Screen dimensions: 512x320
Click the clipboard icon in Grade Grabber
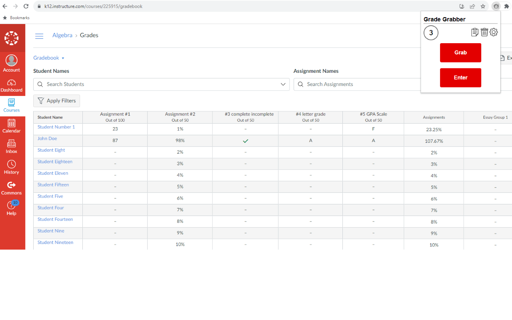pos(475,32)
